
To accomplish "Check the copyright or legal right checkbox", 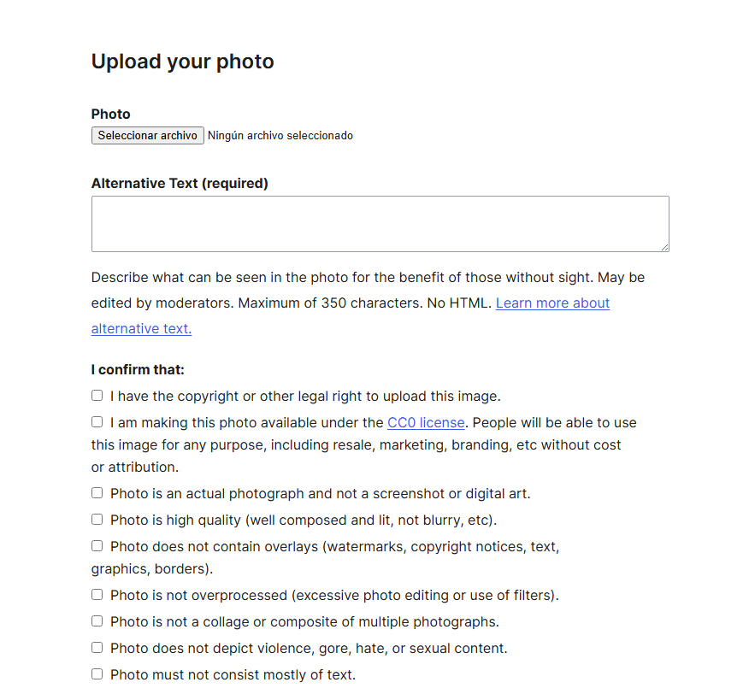I will click(97, 396).
